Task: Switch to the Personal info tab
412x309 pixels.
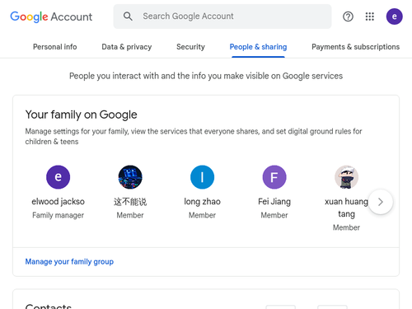Action: 55,47
